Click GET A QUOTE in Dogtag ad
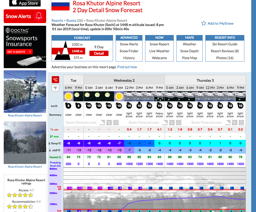This screenshot has height=212, width=256. 19,52
